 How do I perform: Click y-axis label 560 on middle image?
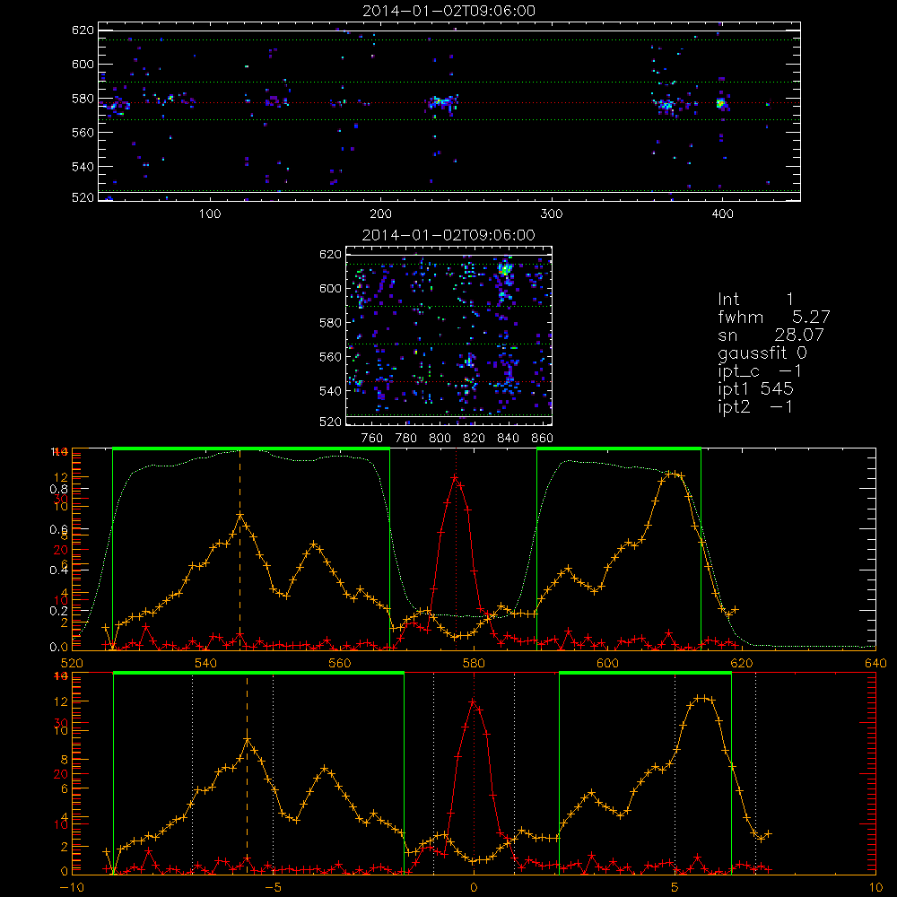coord(331,357)
